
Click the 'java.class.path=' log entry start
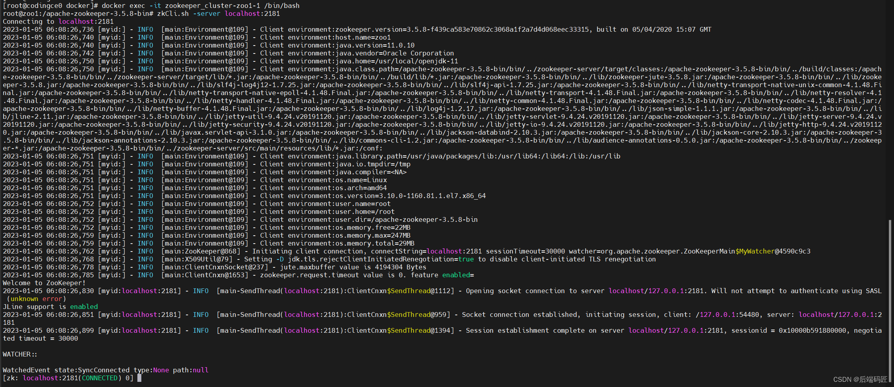(x=367, y=69)
